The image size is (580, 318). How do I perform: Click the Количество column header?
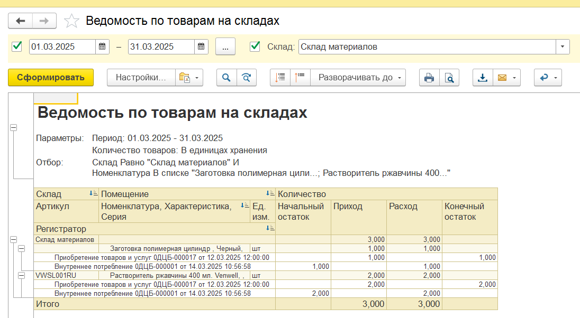coord(386,194)
